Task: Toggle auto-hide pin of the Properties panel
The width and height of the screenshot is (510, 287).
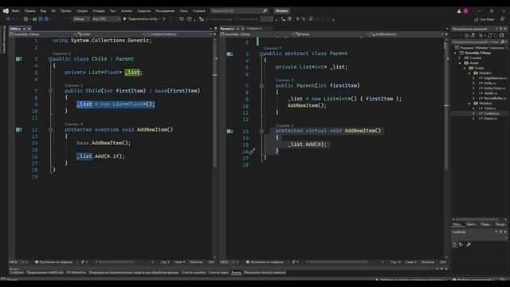Action: [501, 232]
